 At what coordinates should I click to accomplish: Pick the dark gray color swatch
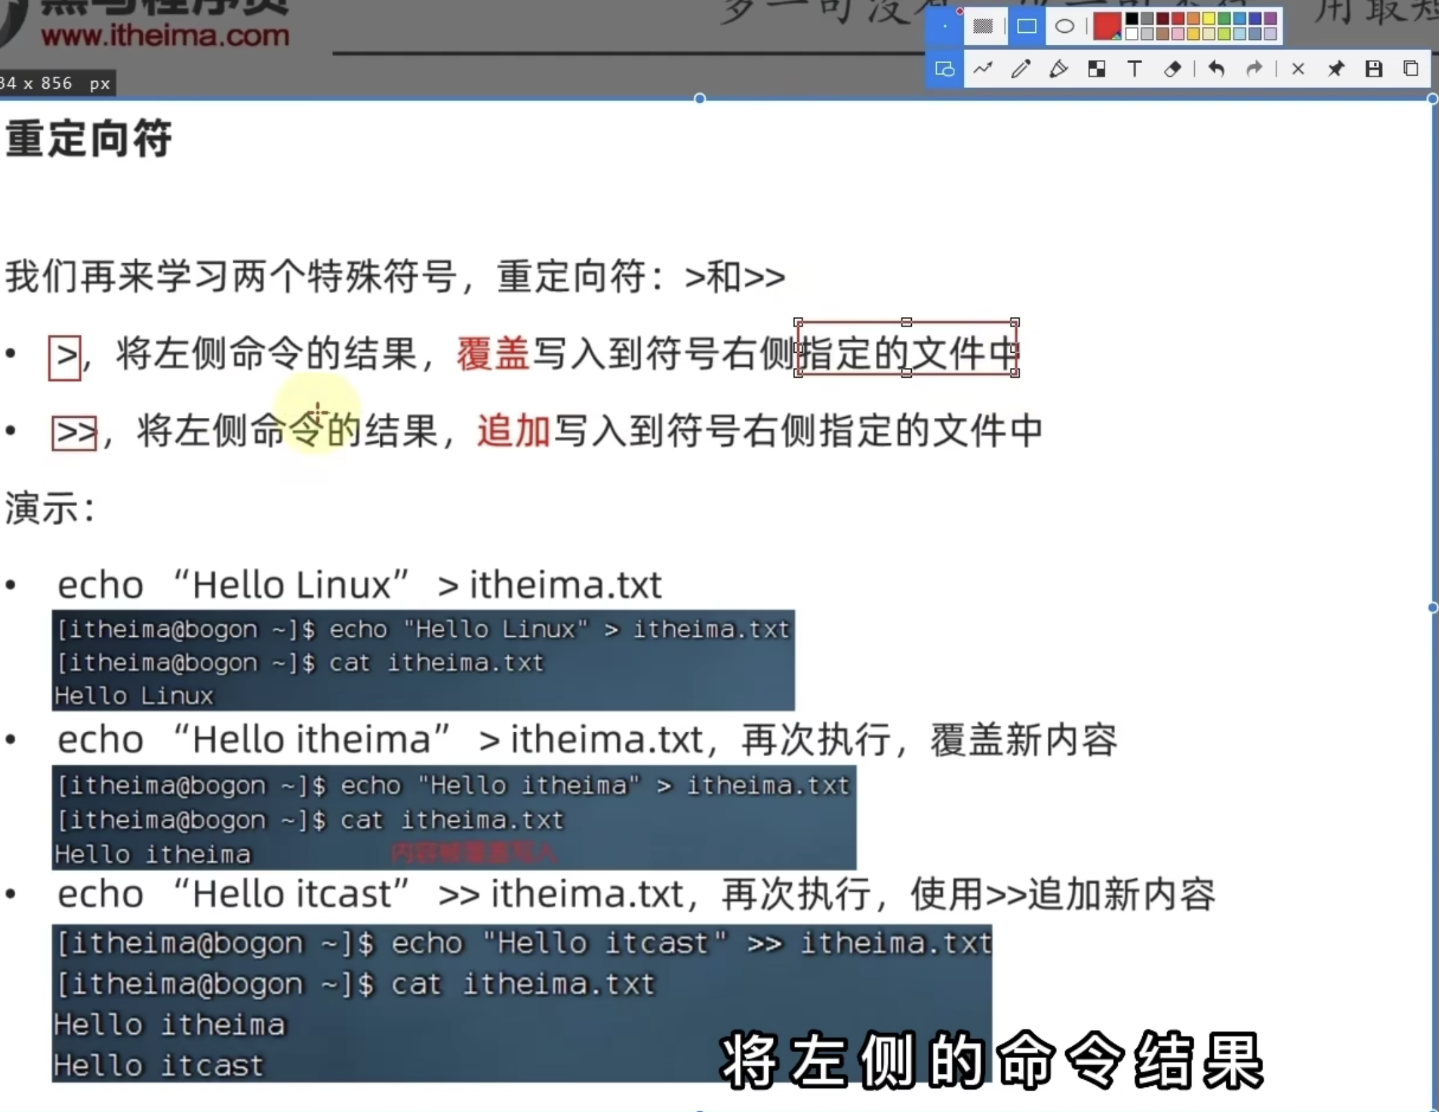tap(1147, 18)
